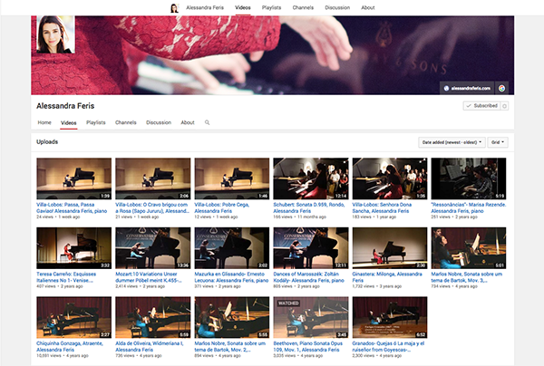Play the 2:27 Chiquinha Gonzaga thumbnail
544x366 pixels.
click(74, 317)
